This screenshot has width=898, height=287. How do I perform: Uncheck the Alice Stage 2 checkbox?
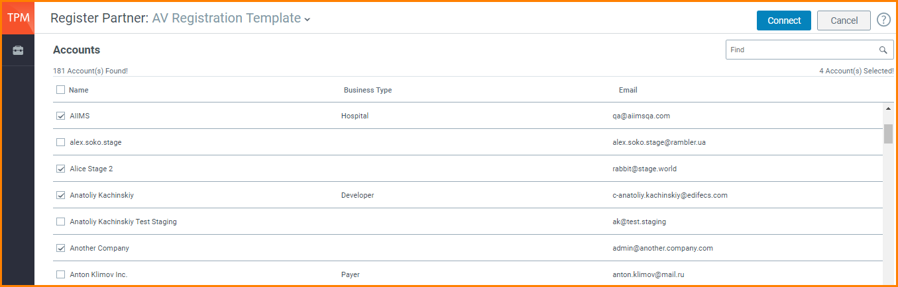tap(61, 169)
